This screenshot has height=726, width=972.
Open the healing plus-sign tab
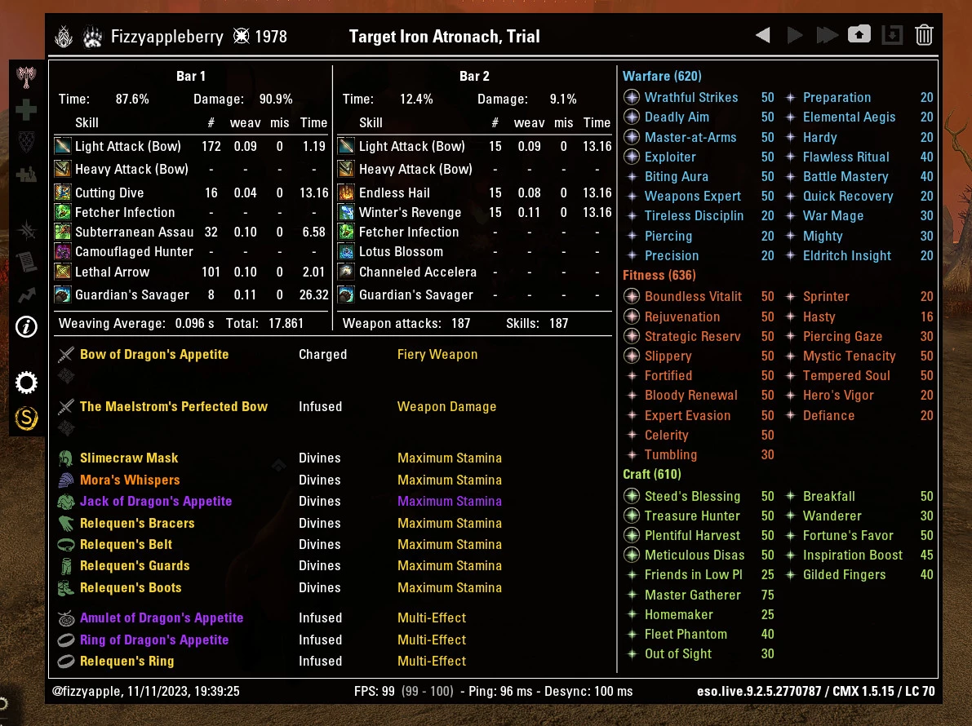tap(26, 109)
